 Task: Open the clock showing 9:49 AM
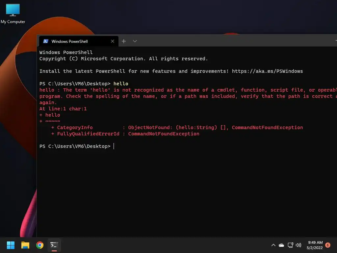pyautogui.click(x=315, y=245)
